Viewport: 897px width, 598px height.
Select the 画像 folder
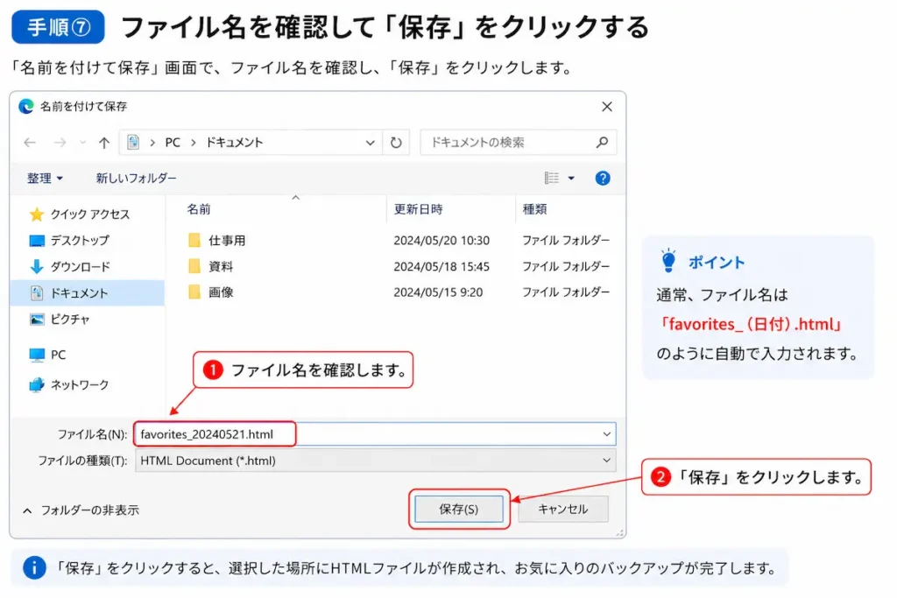pos(221,292)
